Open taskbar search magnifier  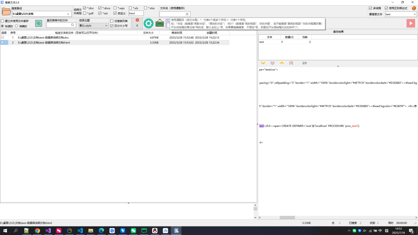[16, 231]
